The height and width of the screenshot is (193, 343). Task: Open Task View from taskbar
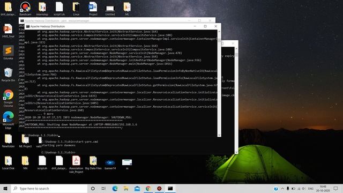103,188
